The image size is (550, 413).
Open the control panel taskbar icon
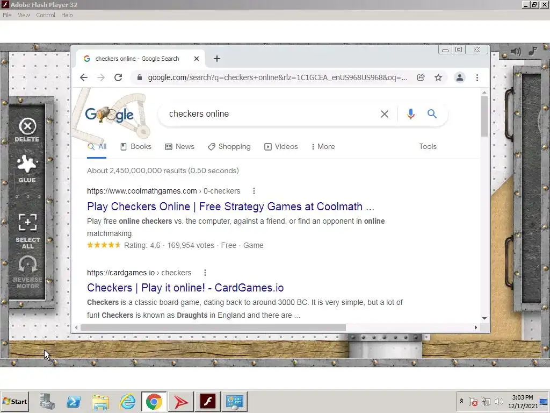point(234,402)
